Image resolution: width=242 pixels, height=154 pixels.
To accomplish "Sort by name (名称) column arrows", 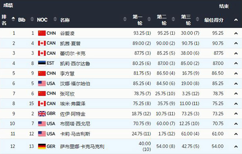I will (x=125, y=19).
